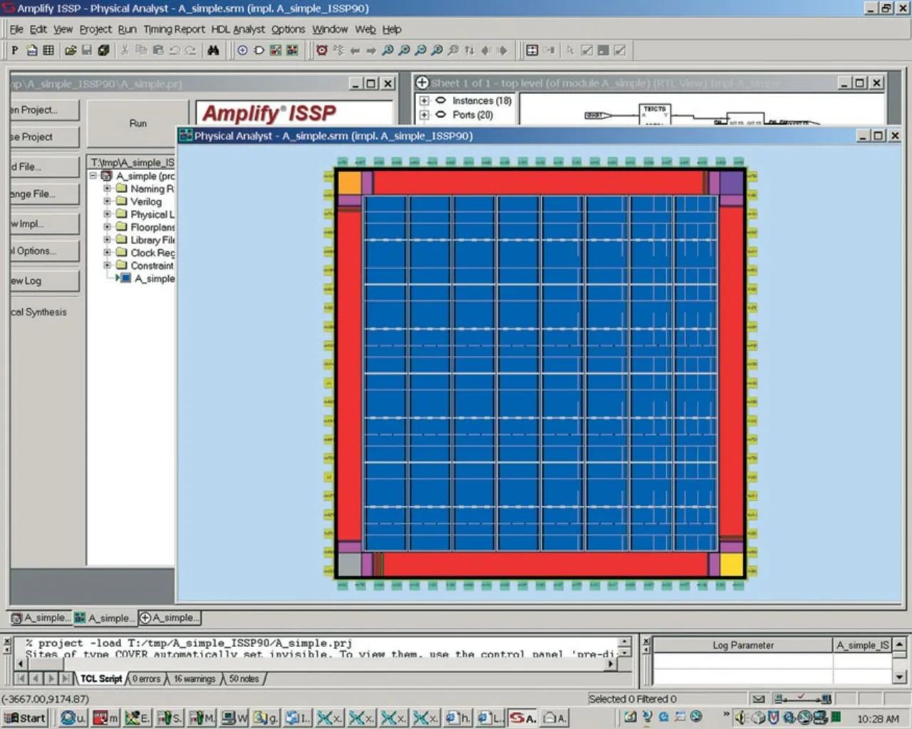Click the binoculars Find icon in toolbar

click(213, 51)
